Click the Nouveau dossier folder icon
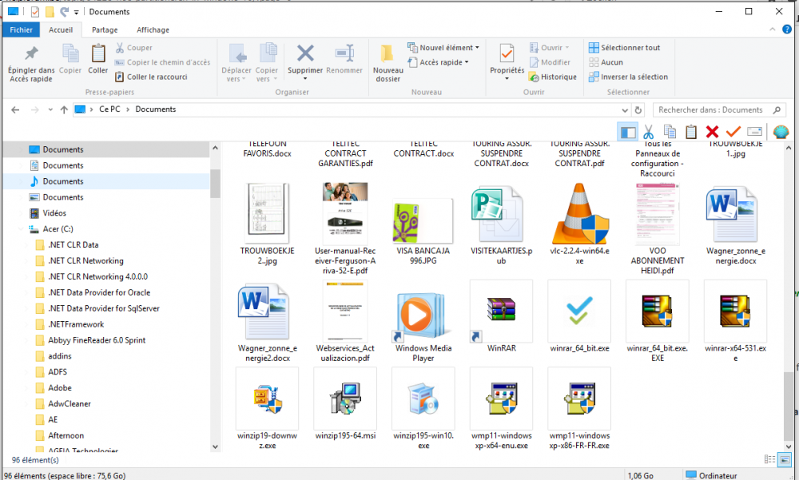799x480 pixels. pyautogui.click(x=388, y=54)
